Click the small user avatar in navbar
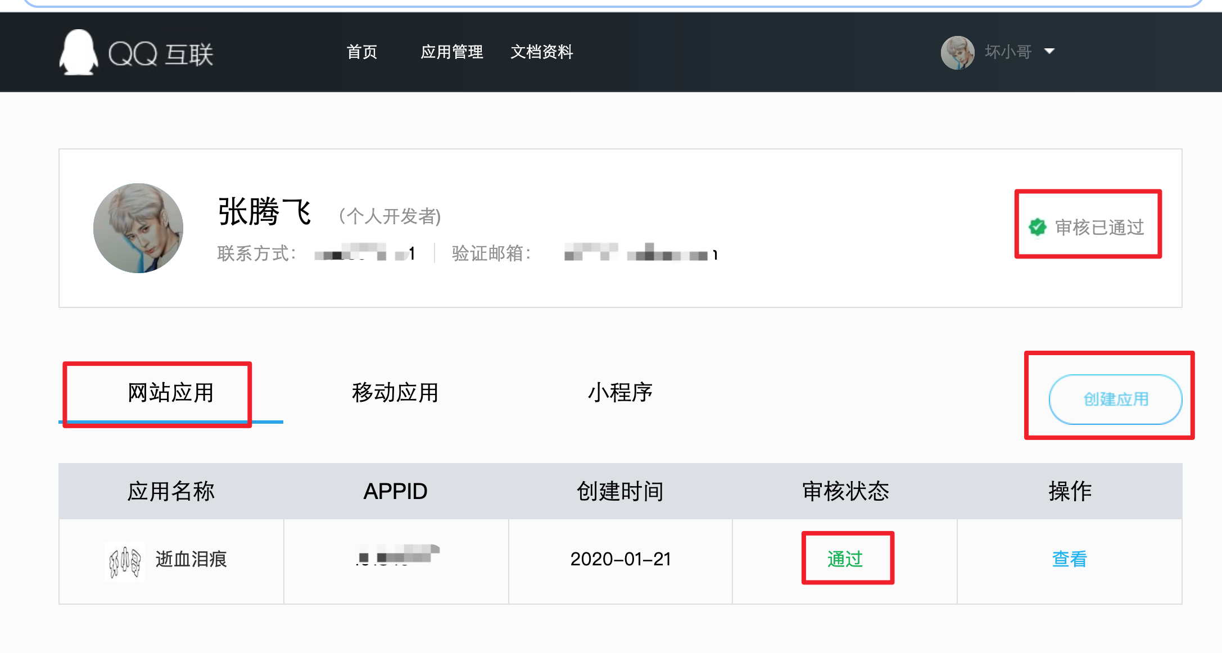This screenshot has height=653, width=1222. click(957, 52)
